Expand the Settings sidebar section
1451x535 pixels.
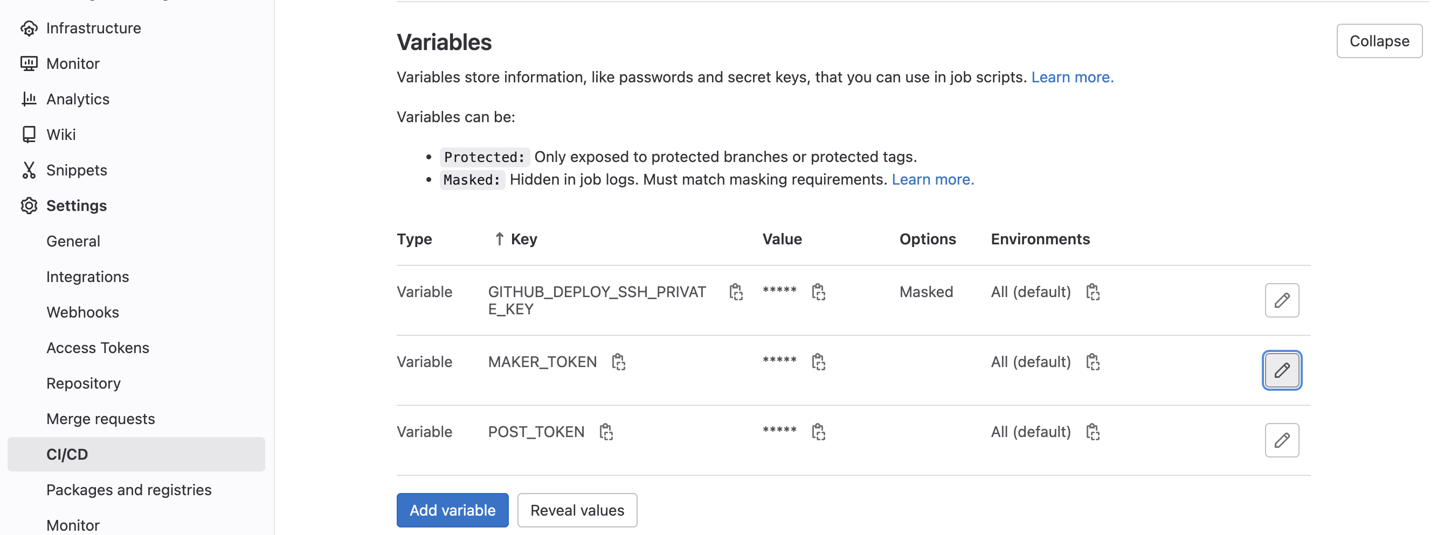[76, 206]
